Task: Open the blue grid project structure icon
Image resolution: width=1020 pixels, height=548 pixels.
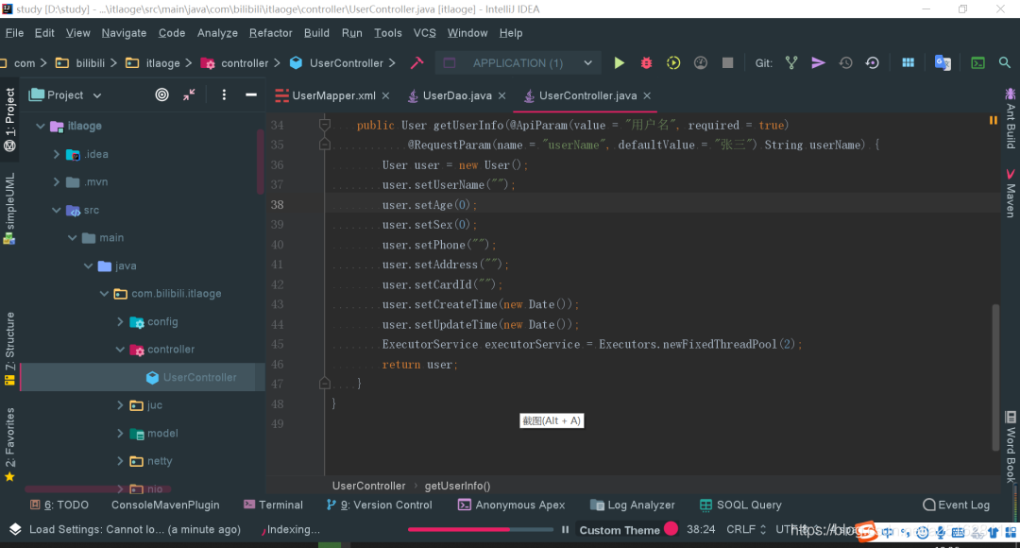Action: pyautogui.click(x=909, y=63)
